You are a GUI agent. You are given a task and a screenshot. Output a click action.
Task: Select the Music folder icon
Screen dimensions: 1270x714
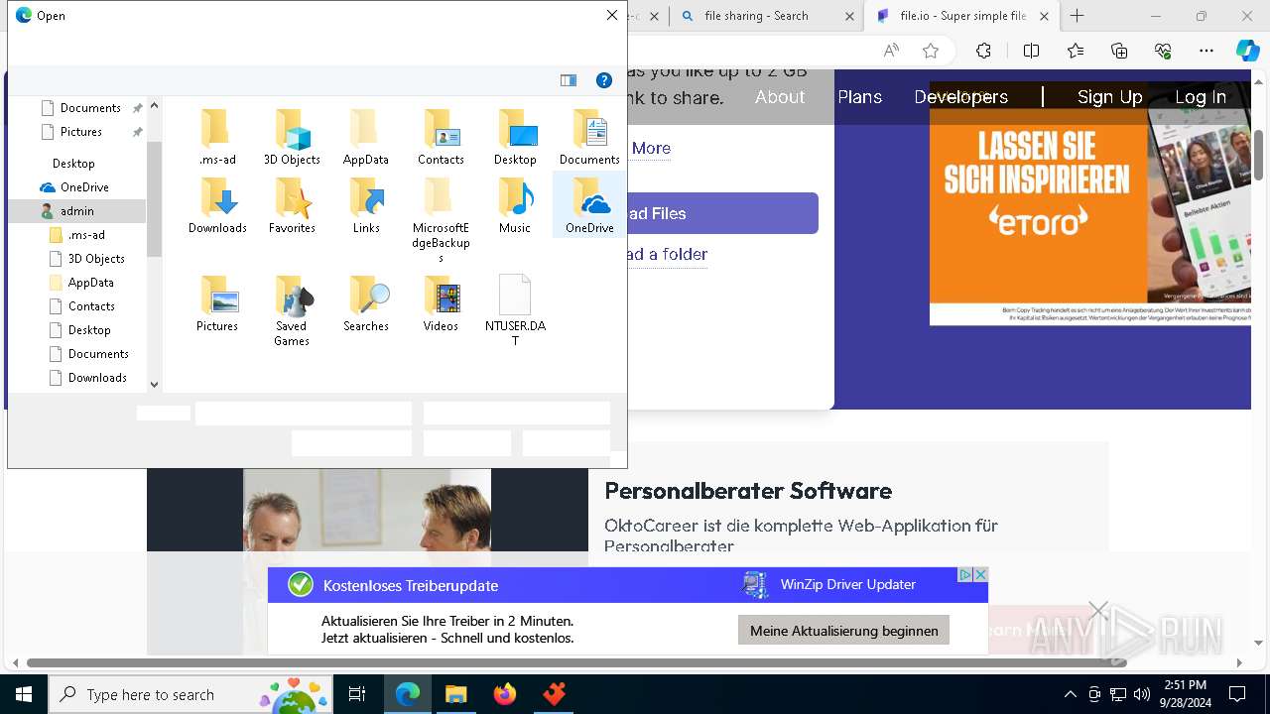pos(515,197)
